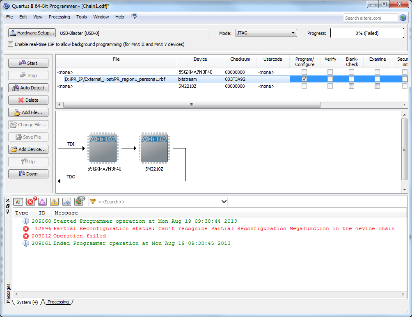Switch to the Processing messages tab

pos(58,302)
